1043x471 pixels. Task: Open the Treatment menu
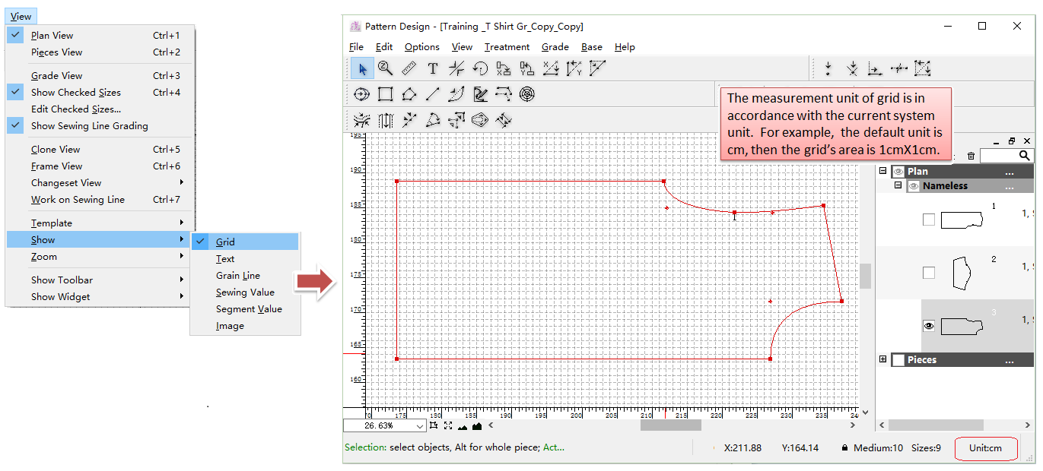(x=507, y=47)
